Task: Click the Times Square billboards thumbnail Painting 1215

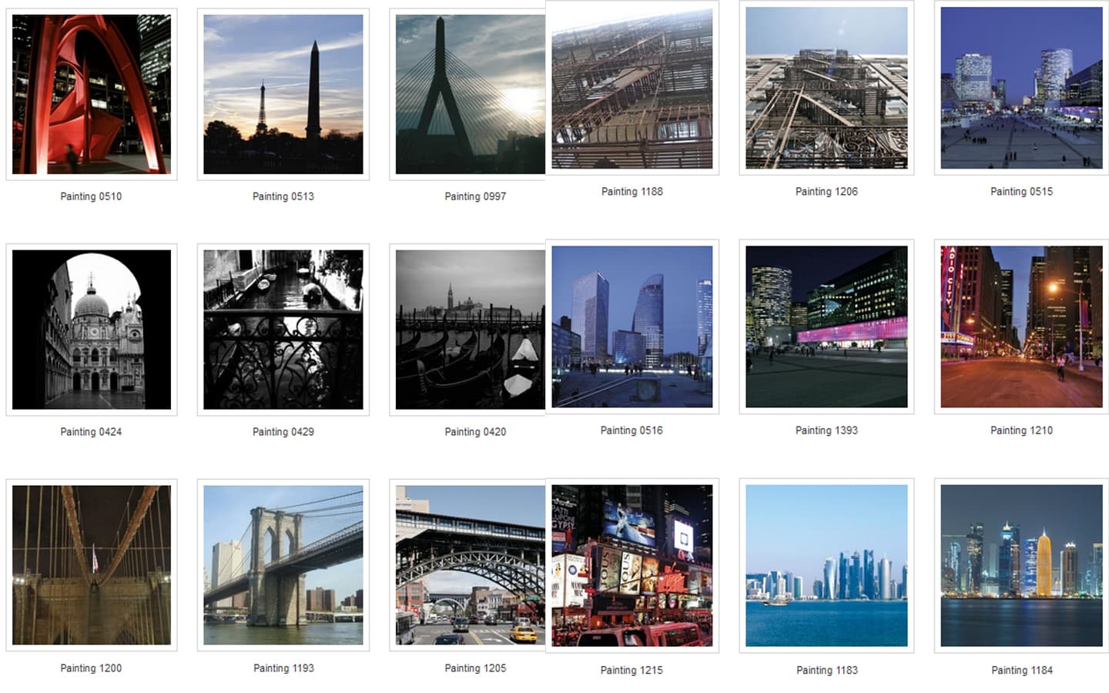Action: 632,565
